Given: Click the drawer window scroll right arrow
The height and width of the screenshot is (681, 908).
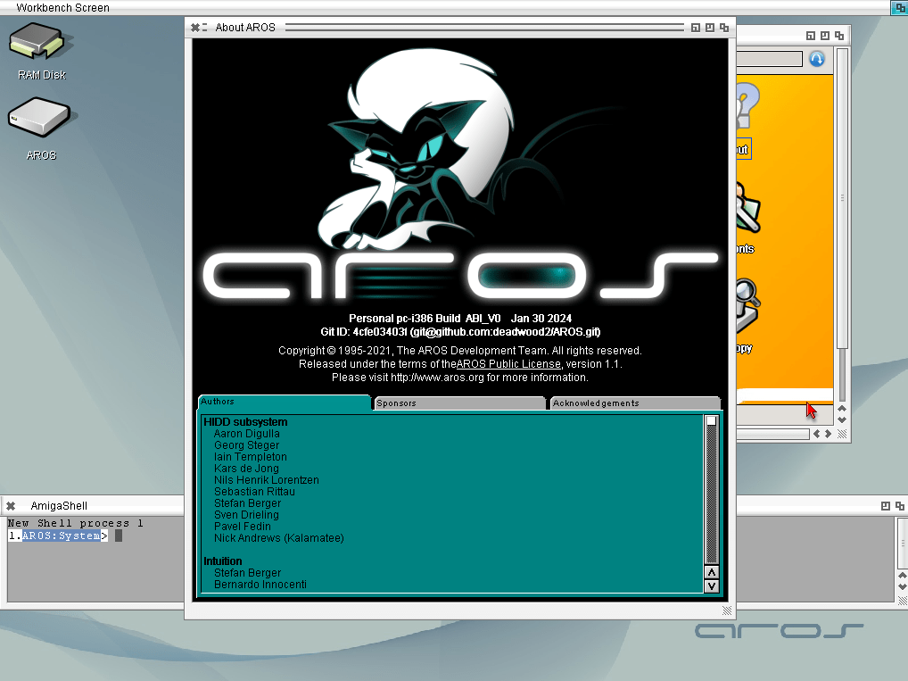Looking at the screenshot, I should pyautogui.click(x=828, y=434).
